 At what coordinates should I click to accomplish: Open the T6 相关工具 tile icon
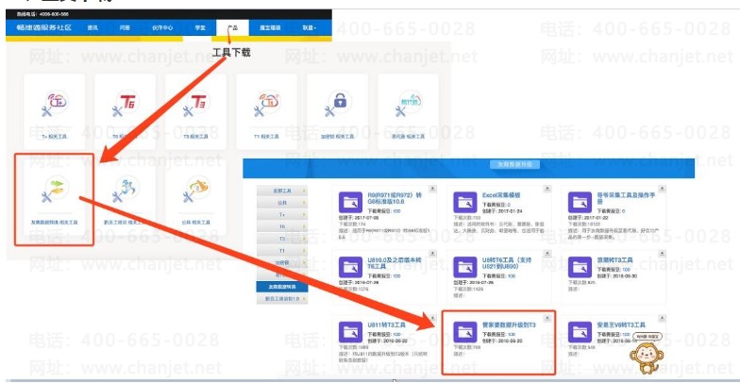point(125,104)
